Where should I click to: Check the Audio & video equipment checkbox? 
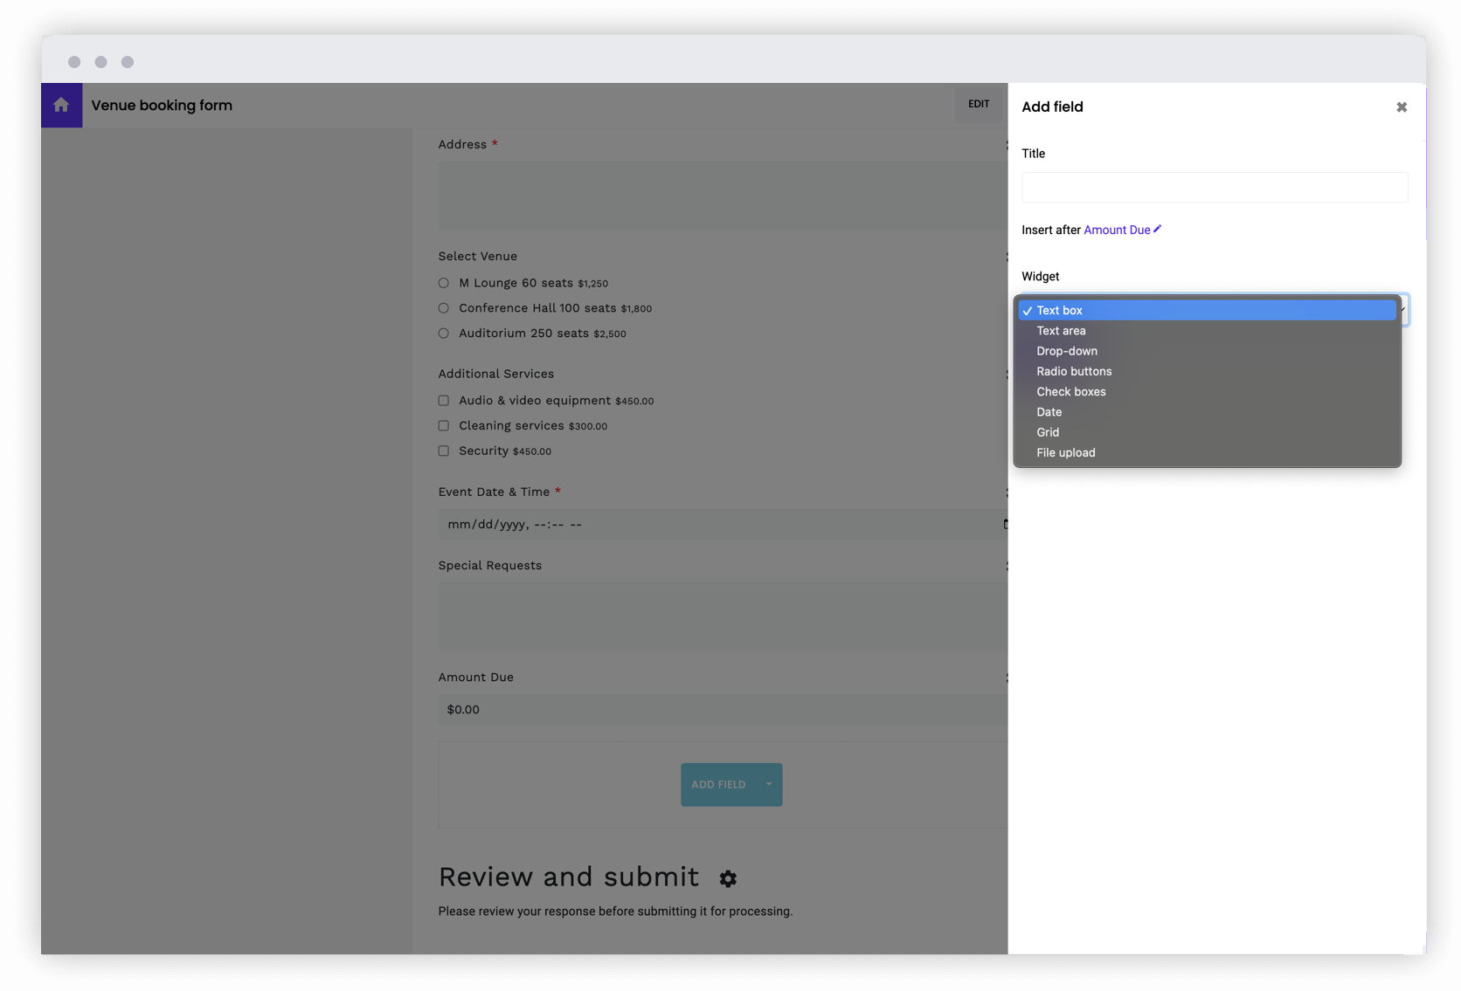point(443,400)
